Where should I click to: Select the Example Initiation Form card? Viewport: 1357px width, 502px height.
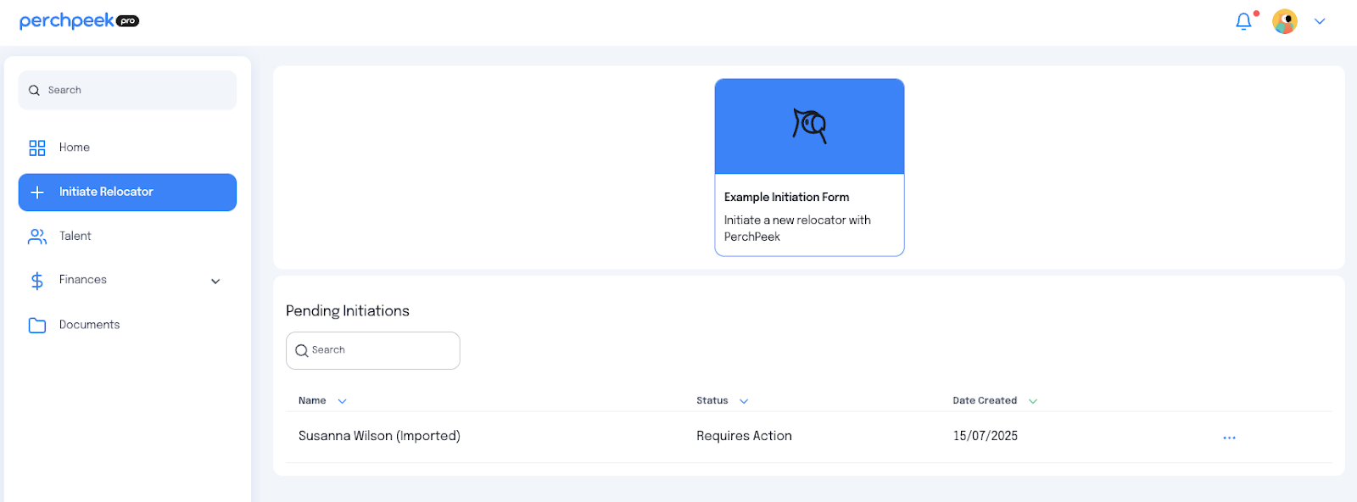tap(809, 167)
